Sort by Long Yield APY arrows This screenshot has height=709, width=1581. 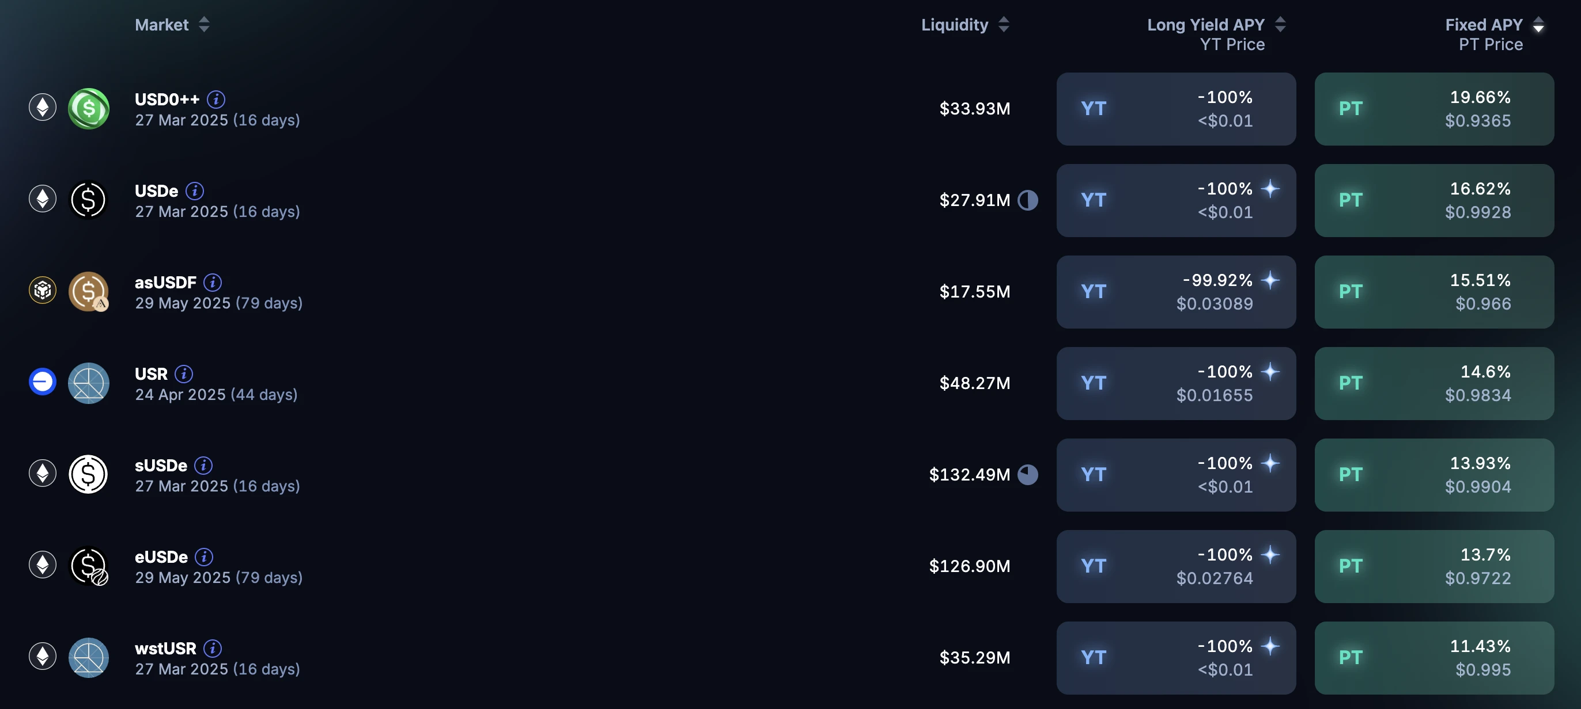tap(1280, 25)
